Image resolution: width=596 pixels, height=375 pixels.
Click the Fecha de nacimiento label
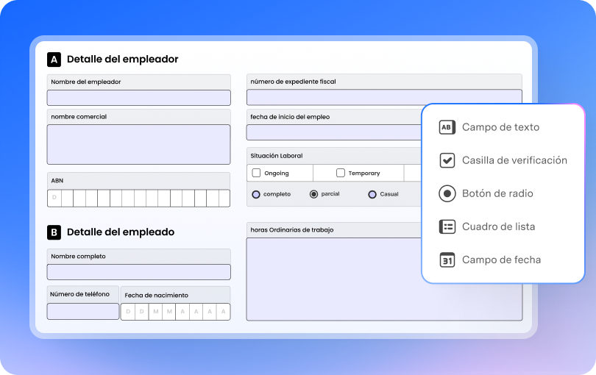click(x=156, y=295)
